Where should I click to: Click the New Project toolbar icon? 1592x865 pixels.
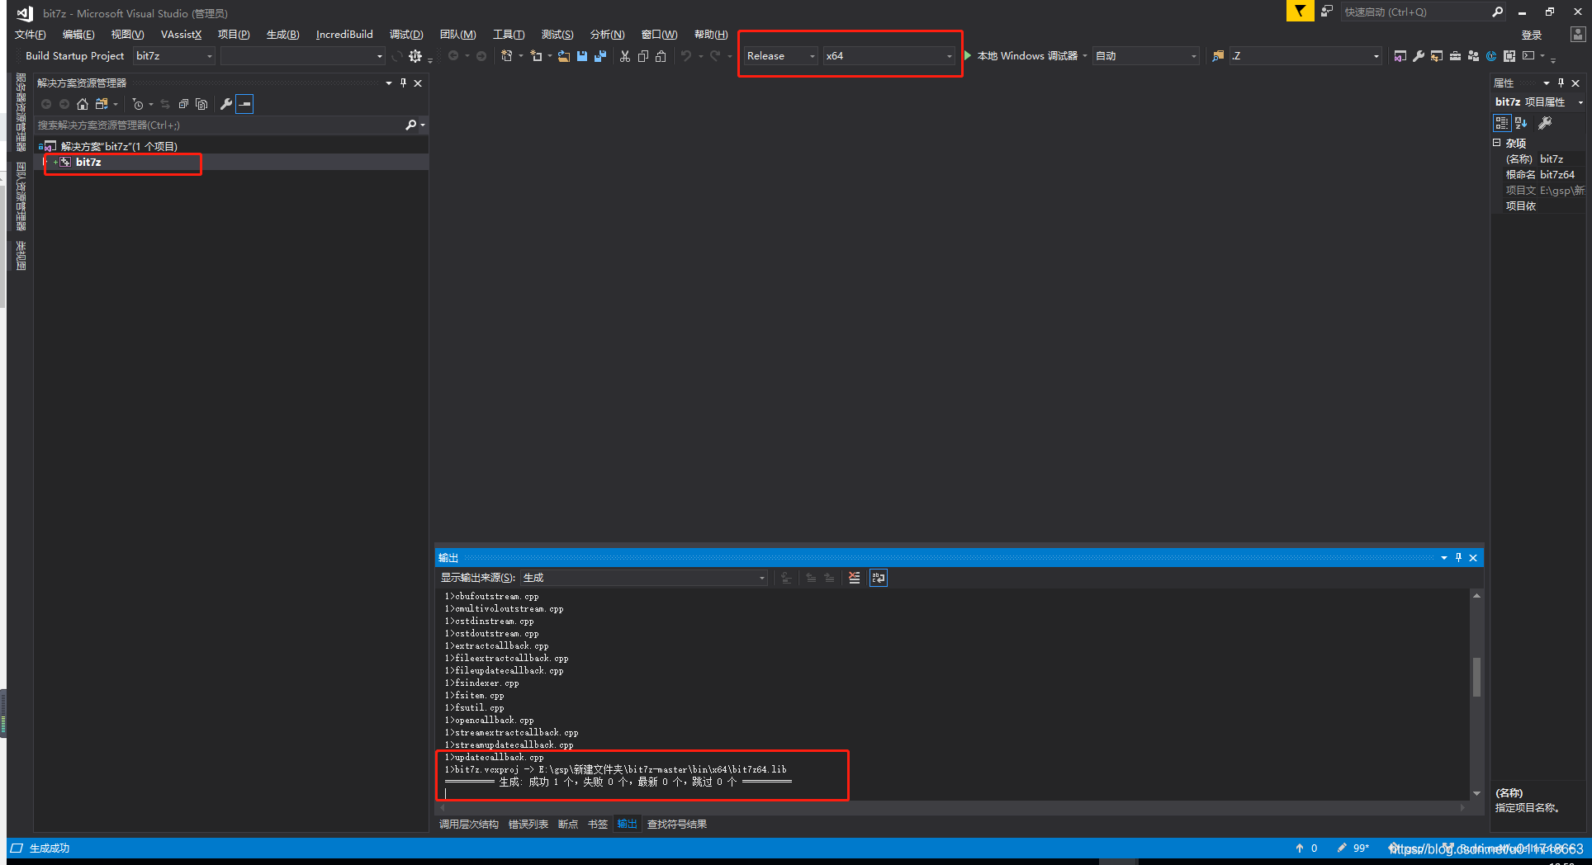click(x=507, y=56)
